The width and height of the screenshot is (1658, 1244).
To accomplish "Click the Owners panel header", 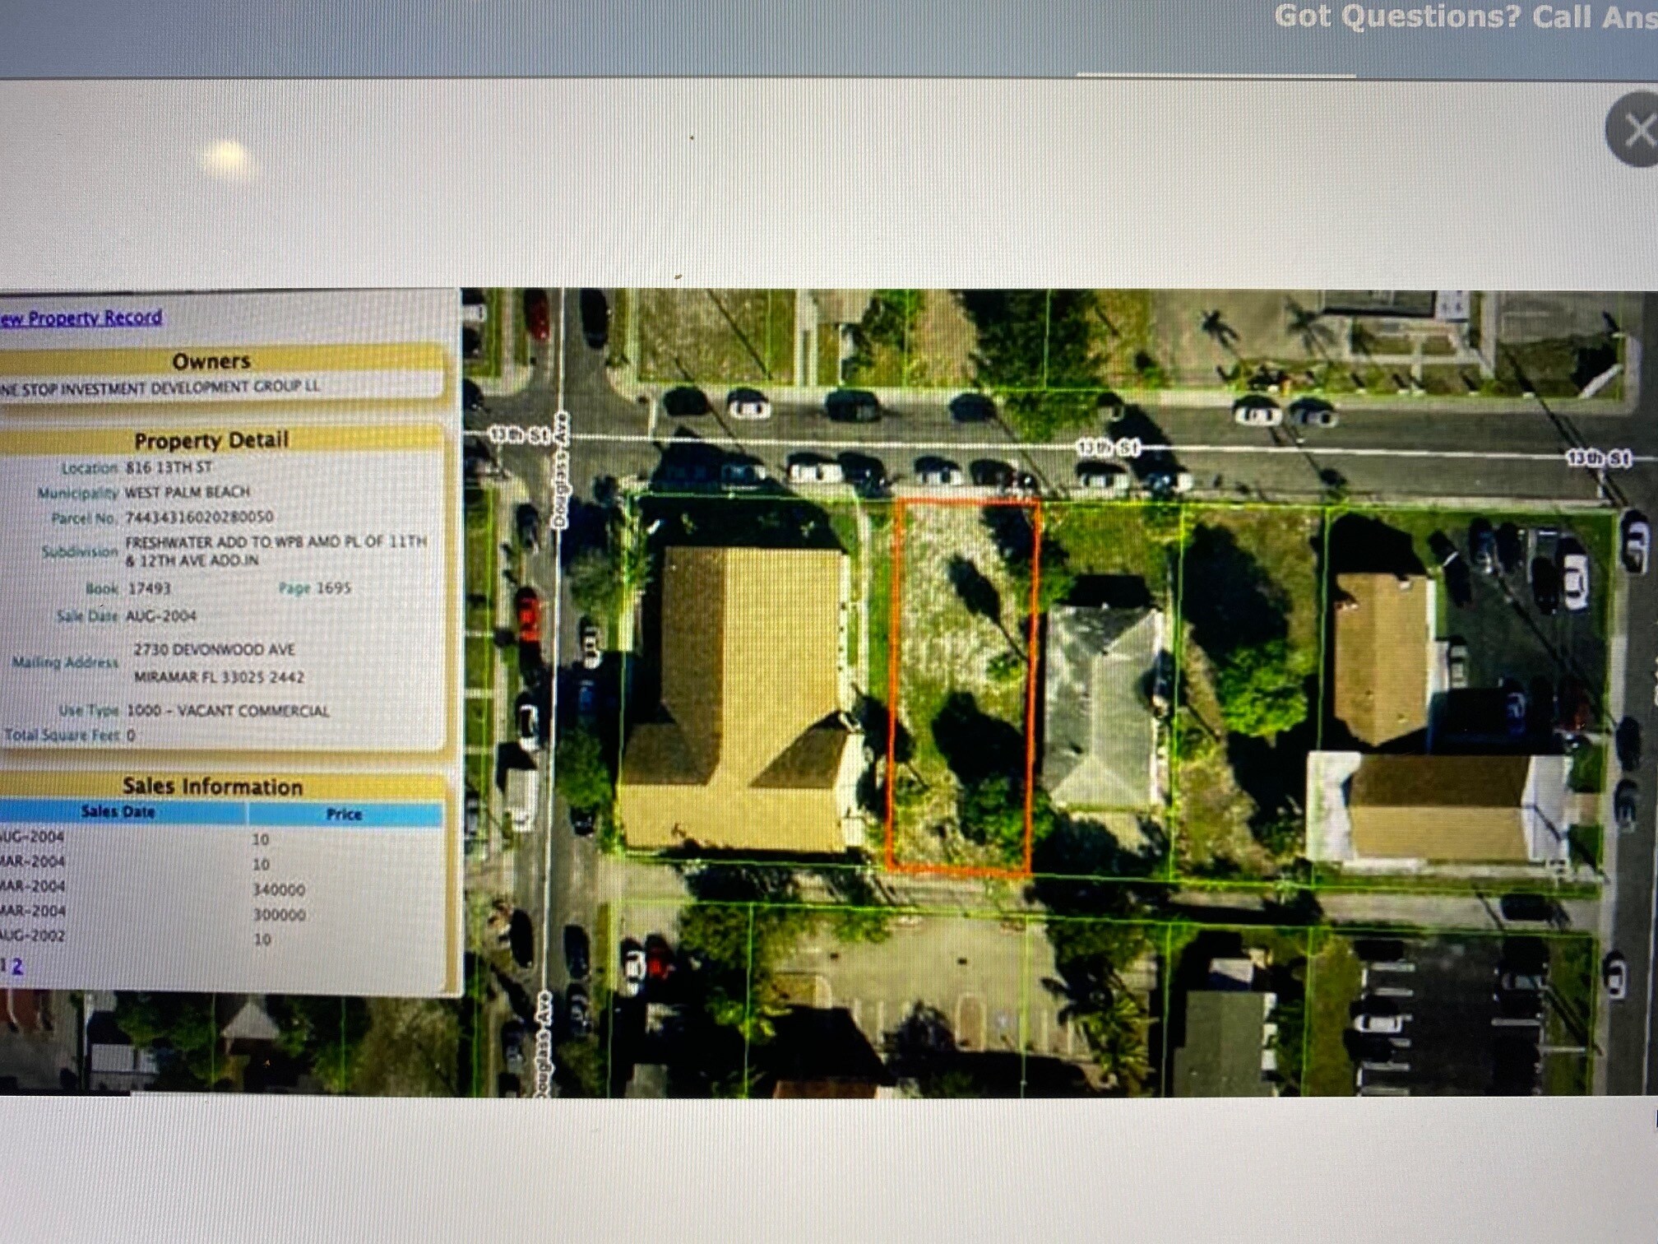I will click(x=211, y=361).
